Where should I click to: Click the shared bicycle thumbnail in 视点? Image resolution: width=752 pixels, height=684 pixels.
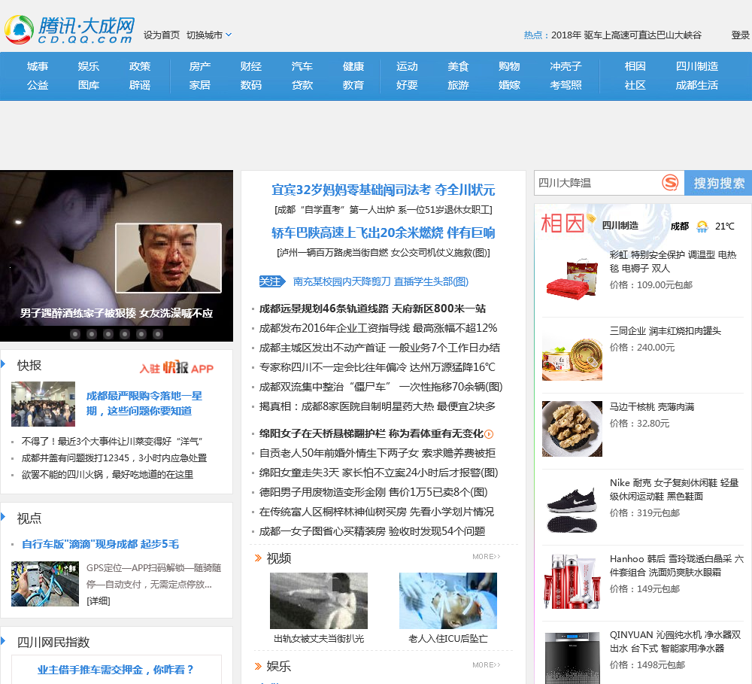(45, 584)
